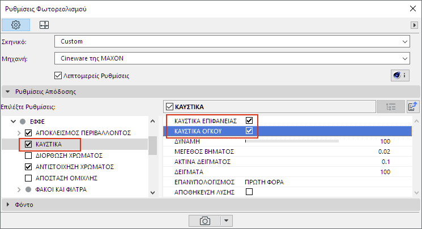The height and width of the screenshot is (229, 422).
Task: Click the export settings icon at top right of list
Action: tap(412, 106)
